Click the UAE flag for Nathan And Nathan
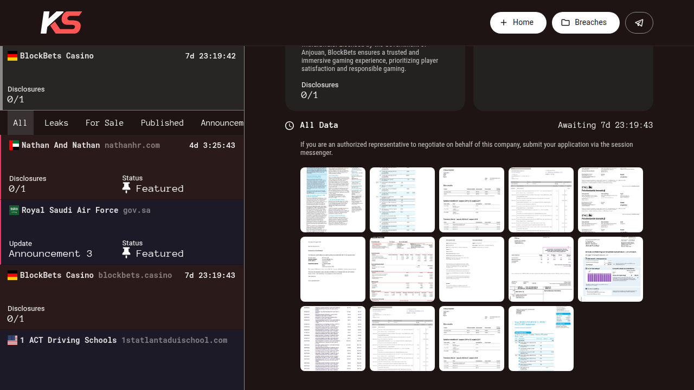694x390 pixels. pos(14,145)
